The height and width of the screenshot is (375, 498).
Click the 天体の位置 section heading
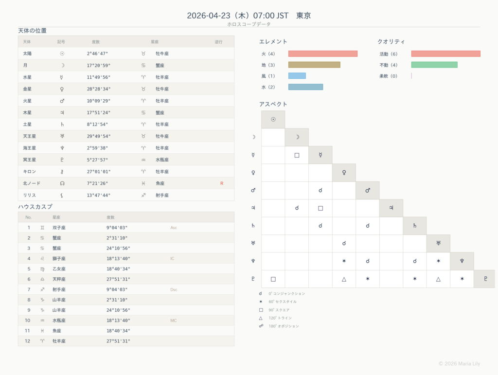tap(33, 31)
